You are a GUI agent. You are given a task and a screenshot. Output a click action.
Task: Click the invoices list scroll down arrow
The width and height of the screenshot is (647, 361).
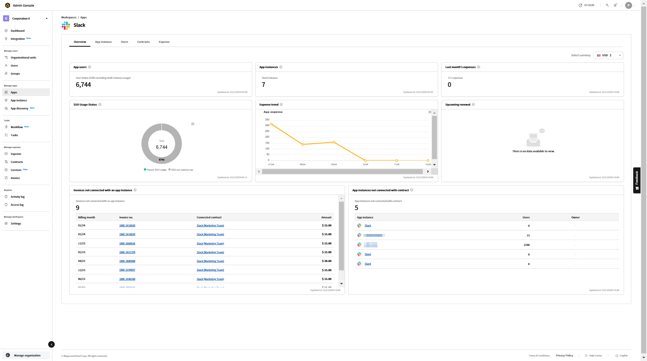click(x=341, y=283)
